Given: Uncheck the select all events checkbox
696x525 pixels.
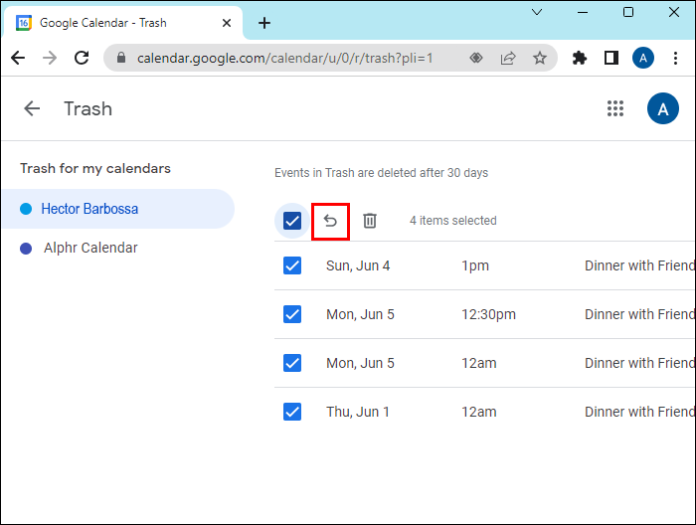Looking at the screenshot, I should click(292, 221).
